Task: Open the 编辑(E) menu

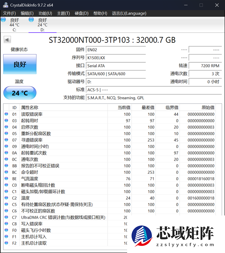Action: 27,13
